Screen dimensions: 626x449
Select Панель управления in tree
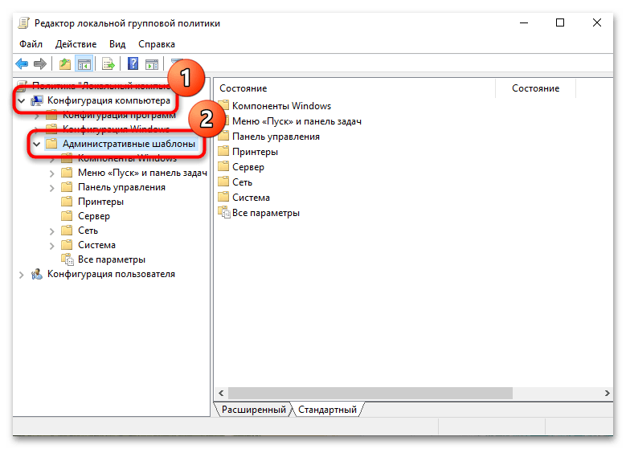click(121, 187)
